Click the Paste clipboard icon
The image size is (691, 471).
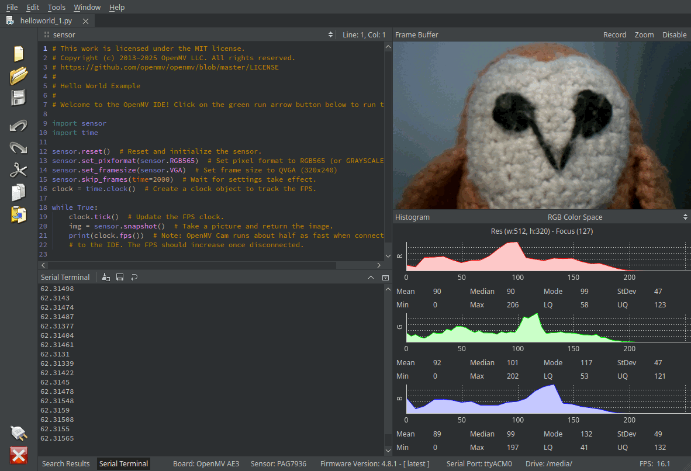(19, 214)
